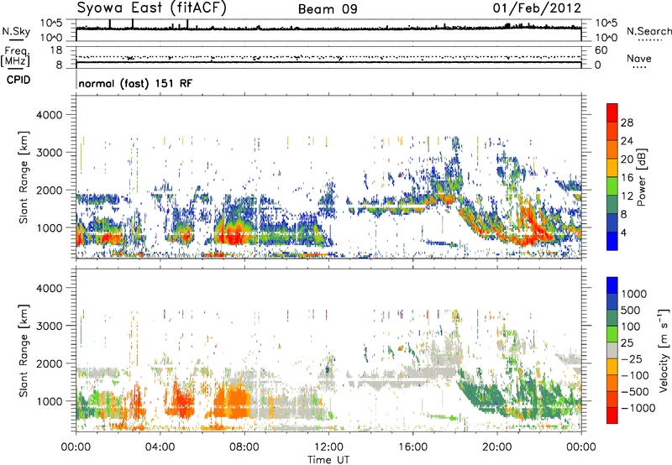Click the 'Velocity [m s-1]' colorbar label

pos(664,350)
